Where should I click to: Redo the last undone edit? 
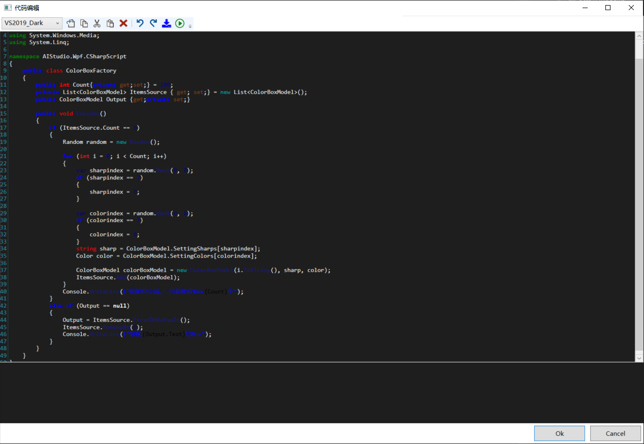click(x=153, y=23)
